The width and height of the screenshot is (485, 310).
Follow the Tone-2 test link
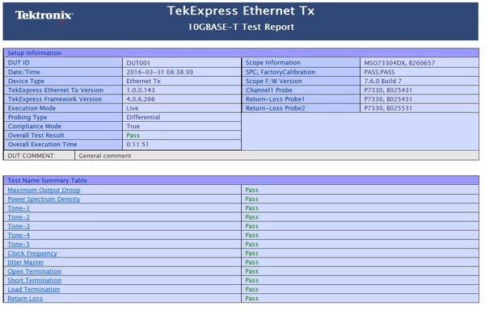tap(19, 217)
